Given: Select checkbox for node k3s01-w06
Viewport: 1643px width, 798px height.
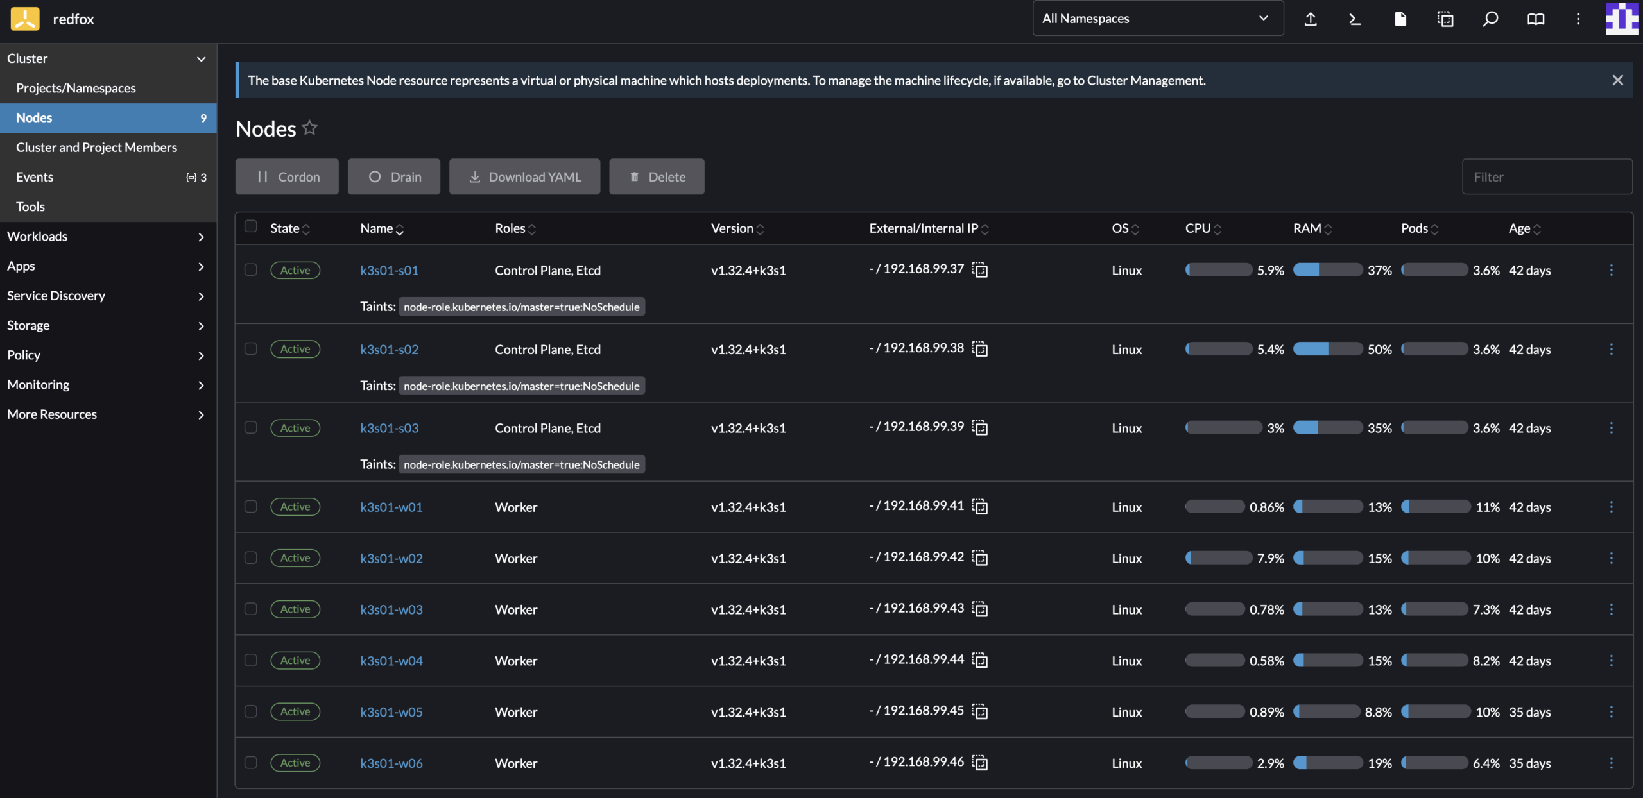Looking at the screenshot, I should click(x=251, y=762).
